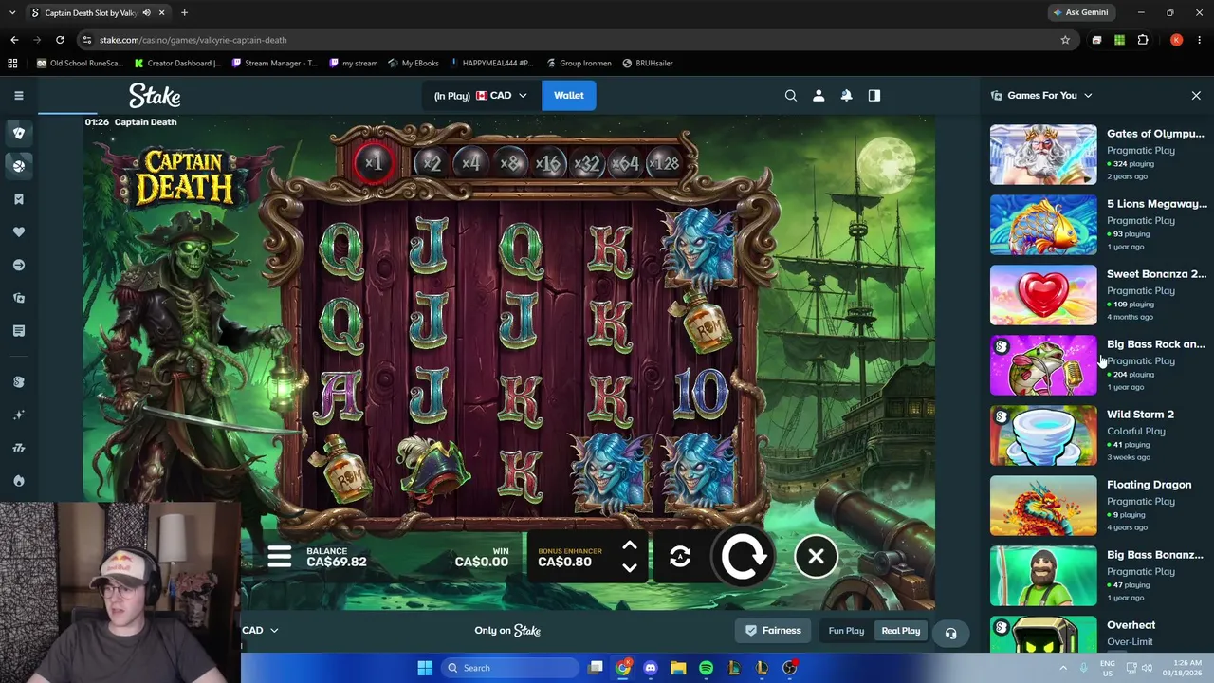The width and height of the screenshot is (1214, 683).
Task: Open Creator Dashboard bookmark
Action: tap(177, 64)
